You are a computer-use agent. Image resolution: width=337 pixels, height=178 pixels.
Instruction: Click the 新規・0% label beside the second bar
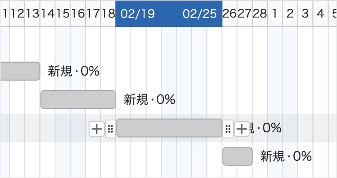pyautogui.click(x=149, y=100)
